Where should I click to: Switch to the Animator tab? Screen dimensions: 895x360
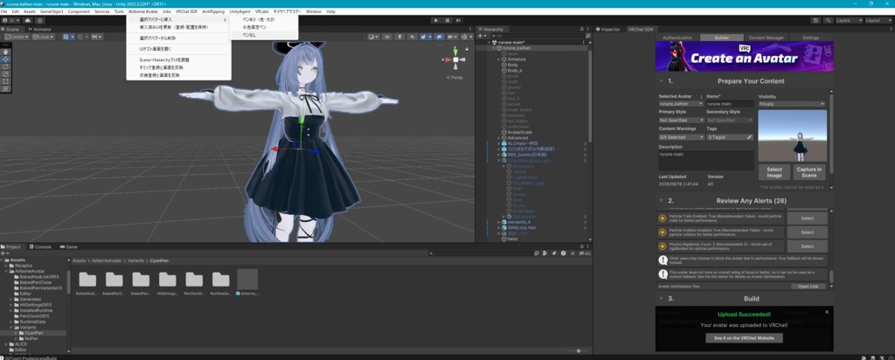tap(40, 29)
